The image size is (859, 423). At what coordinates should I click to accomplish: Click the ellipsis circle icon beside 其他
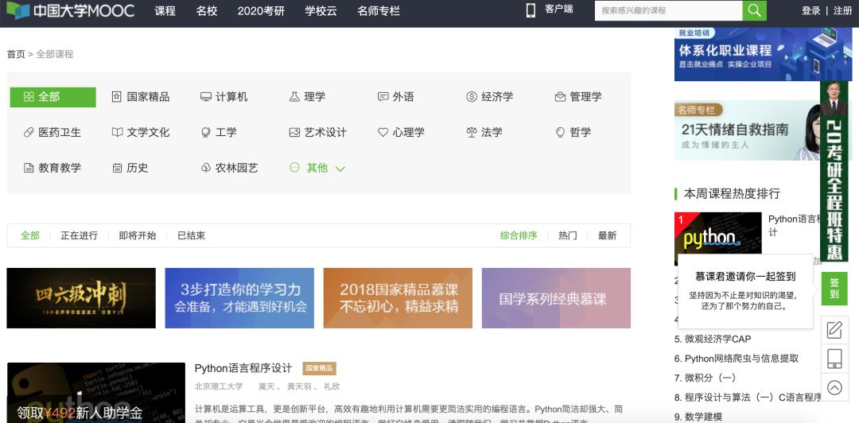(x=295, y=167)
